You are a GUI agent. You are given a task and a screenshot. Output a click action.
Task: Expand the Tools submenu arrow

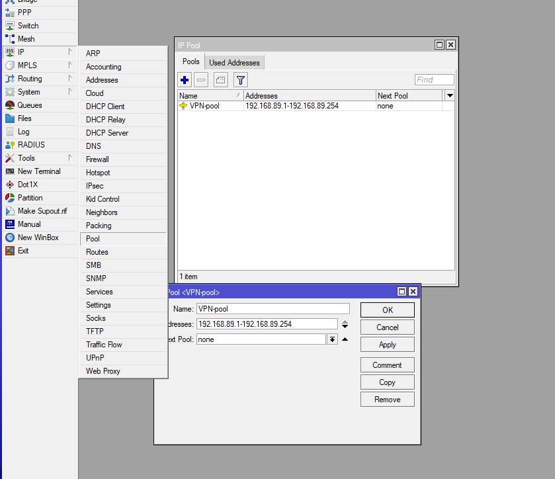[x=70, y=157]
